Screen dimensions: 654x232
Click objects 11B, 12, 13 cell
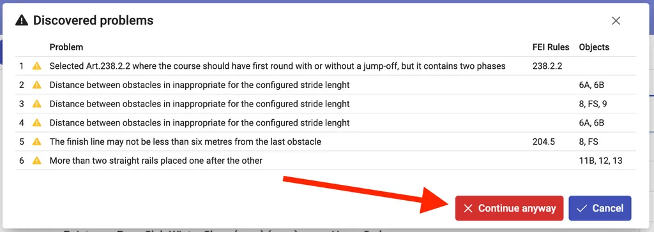point(600,161)
